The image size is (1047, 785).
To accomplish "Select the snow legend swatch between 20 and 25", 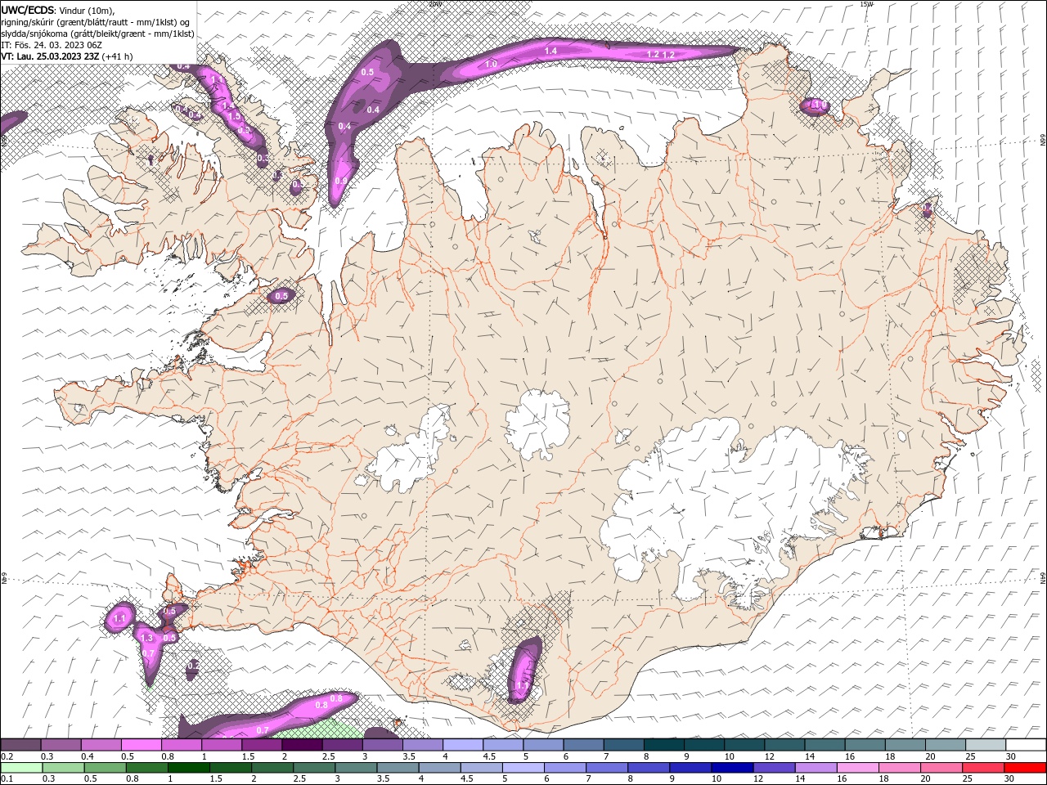I will pos(946,745).
